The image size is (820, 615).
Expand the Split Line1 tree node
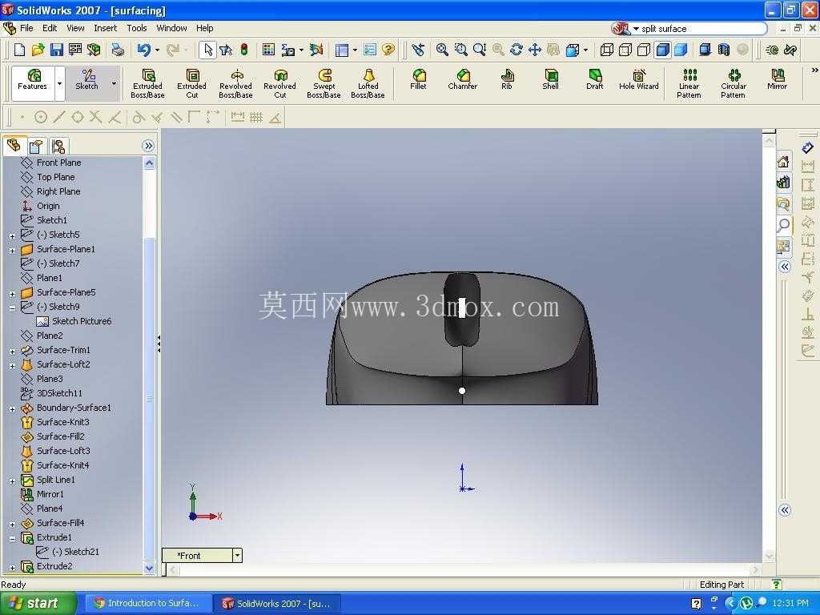tap(12, 481)
